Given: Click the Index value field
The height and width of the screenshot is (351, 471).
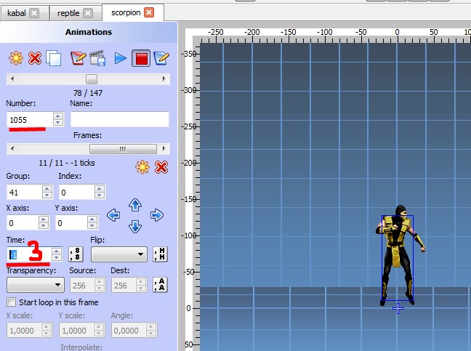Looking at the screenshot, I should [76, 192].
